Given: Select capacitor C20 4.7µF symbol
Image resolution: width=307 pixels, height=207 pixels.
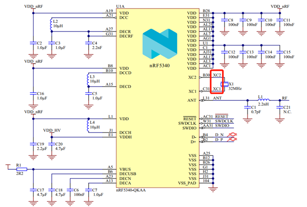Looking at the screenshot, I should pos(51,144).
